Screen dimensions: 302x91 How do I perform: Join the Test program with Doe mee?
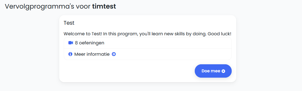click(x=213, y=71)
